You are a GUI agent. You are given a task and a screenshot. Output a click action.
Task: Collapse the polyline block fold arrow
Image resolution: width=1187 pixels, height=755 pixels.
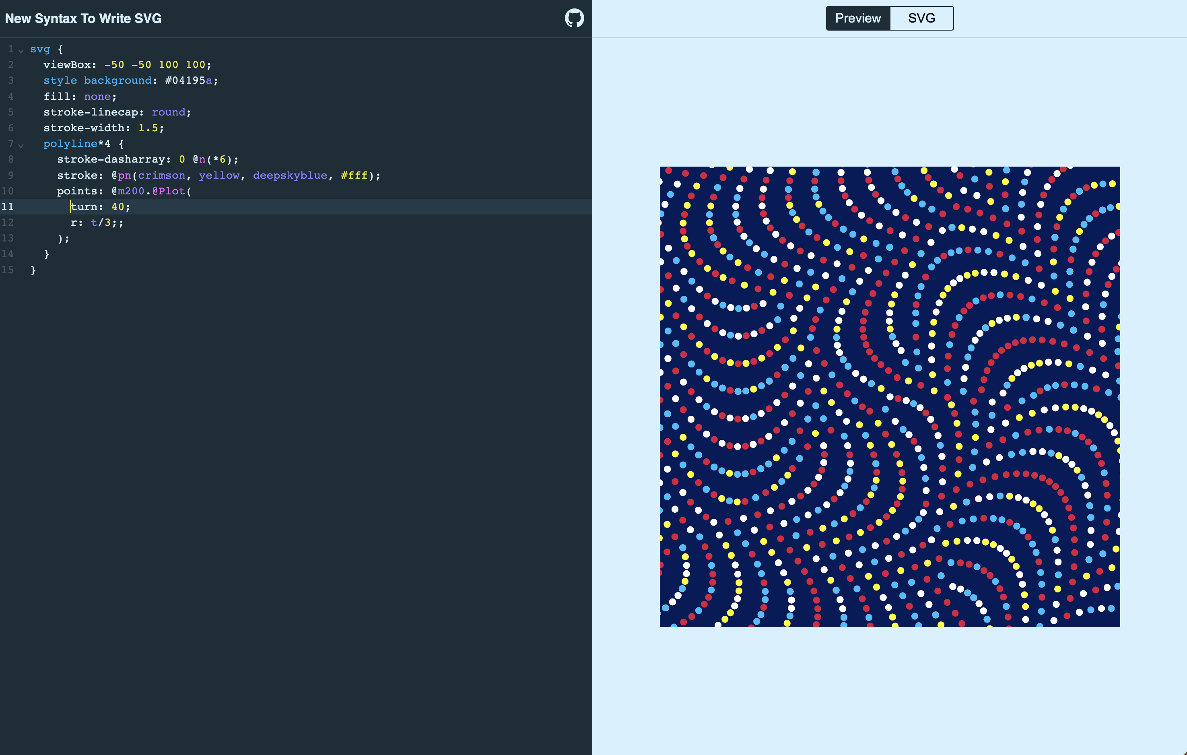point(21,145)
